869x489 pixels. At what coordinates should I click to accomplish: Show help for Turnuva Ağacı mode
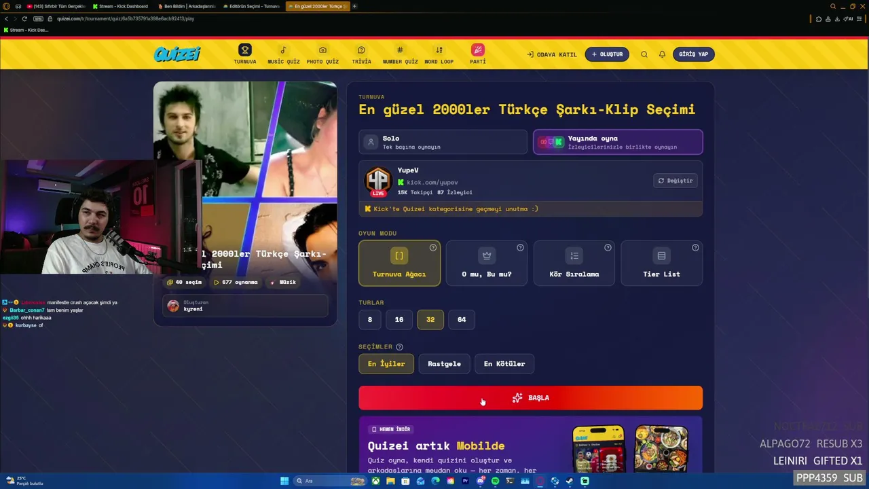(433, 248)
